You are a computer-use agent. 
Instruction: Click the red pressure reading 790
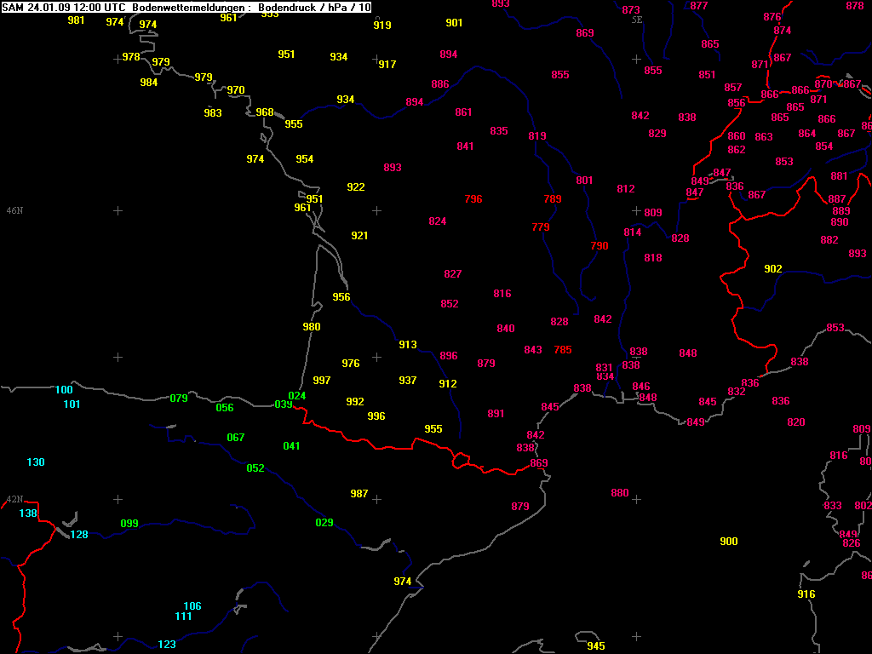pyautogui.click(x=599, y=246)
